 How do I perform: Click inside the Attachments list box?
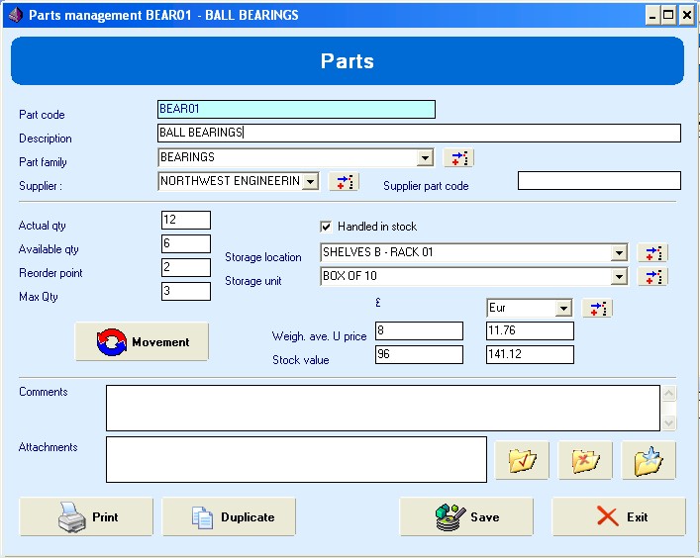(x=296, y=459)
